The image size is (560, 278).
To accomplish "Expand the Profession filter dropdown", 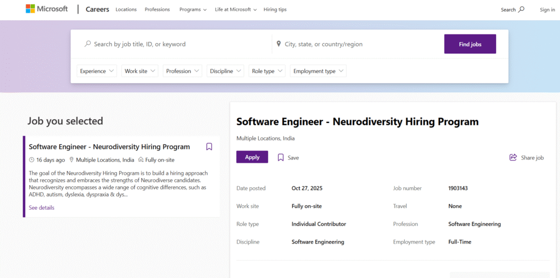I will coord(182,71).
